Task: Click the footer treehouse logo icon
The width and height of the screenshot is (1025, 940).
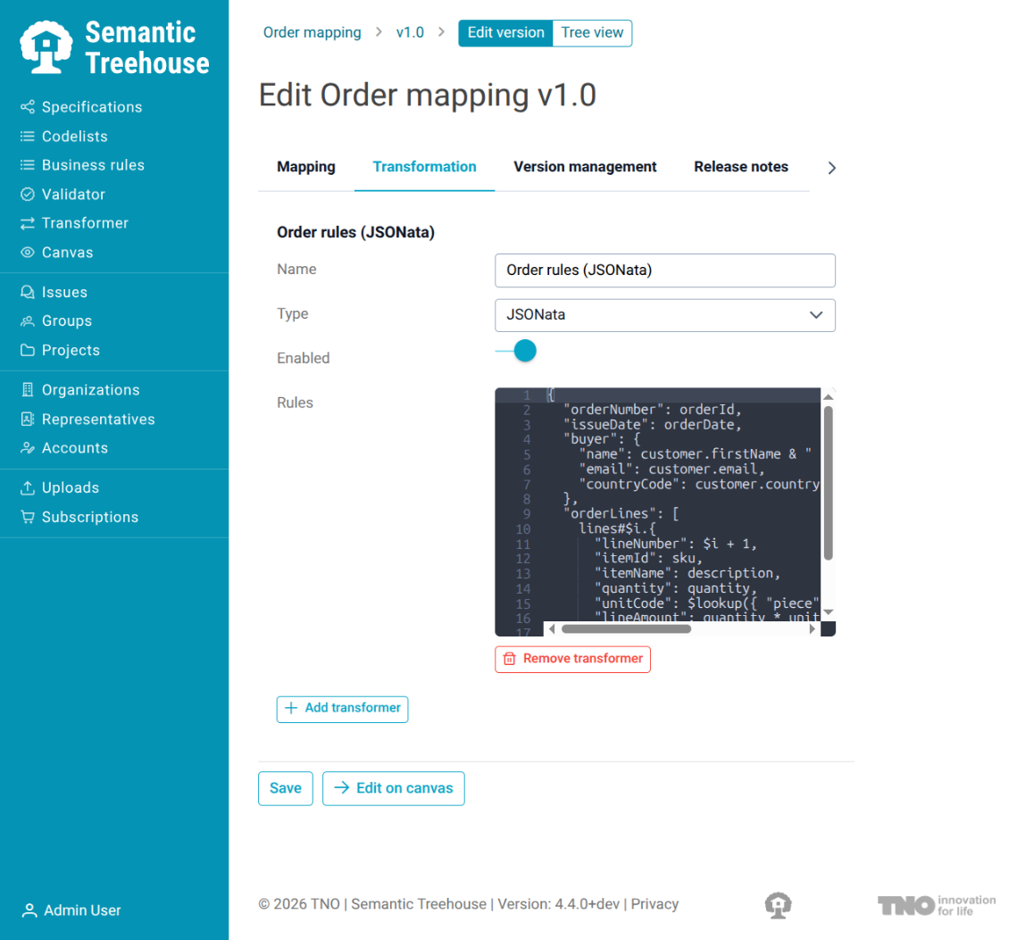Action: pyautogui.click(x=778, y=905)
